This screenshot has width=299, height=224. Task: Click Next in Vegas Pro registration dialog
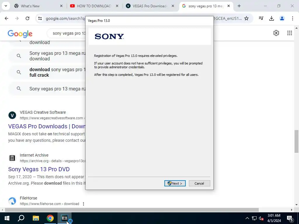point(175,183)
